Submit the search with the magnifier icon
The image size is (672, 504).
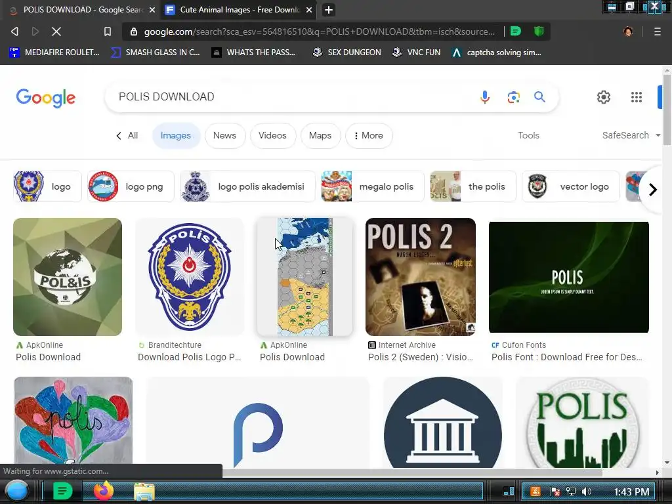[x=539, y=97]
